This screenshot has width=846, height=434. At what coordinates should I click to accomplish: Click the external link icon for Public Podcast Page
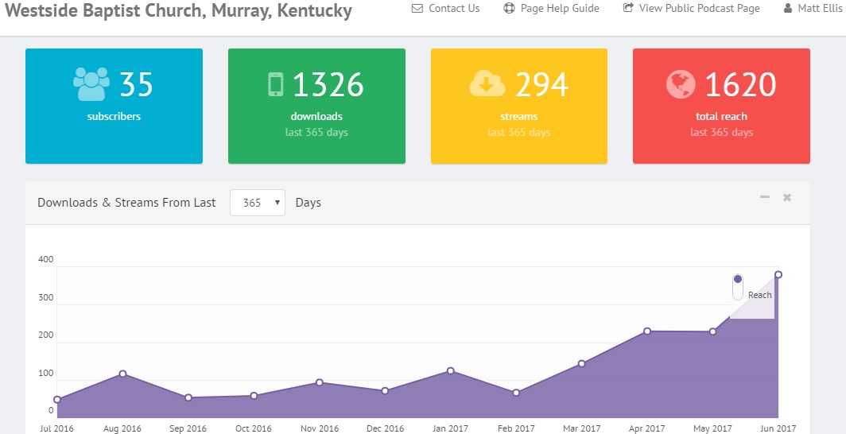[x=628, y=9]
